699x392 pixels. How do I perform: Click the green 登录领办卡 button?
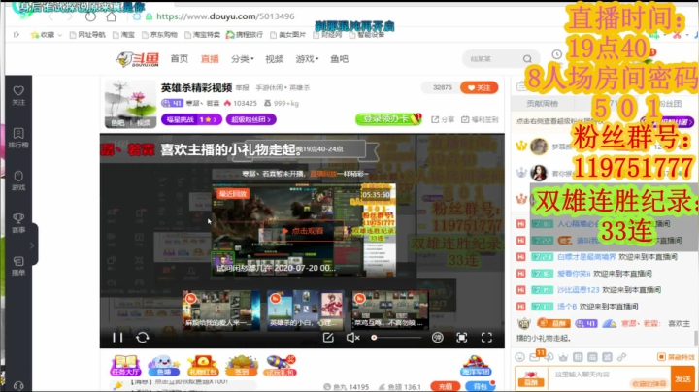388,119
